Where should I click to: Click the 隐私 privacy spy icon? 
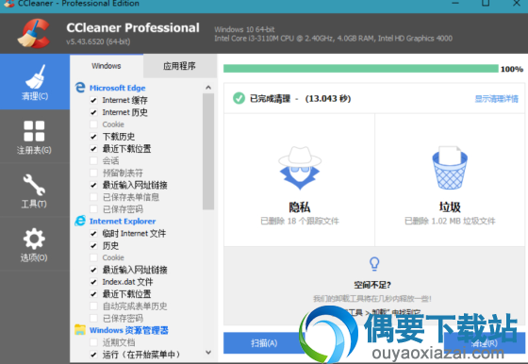[300, 168]
